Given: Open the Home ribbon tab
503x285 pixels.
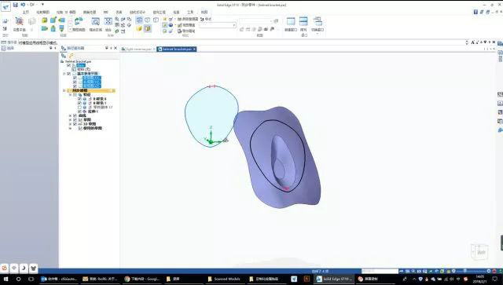Looking at the screenshot, I should [25, 13].
